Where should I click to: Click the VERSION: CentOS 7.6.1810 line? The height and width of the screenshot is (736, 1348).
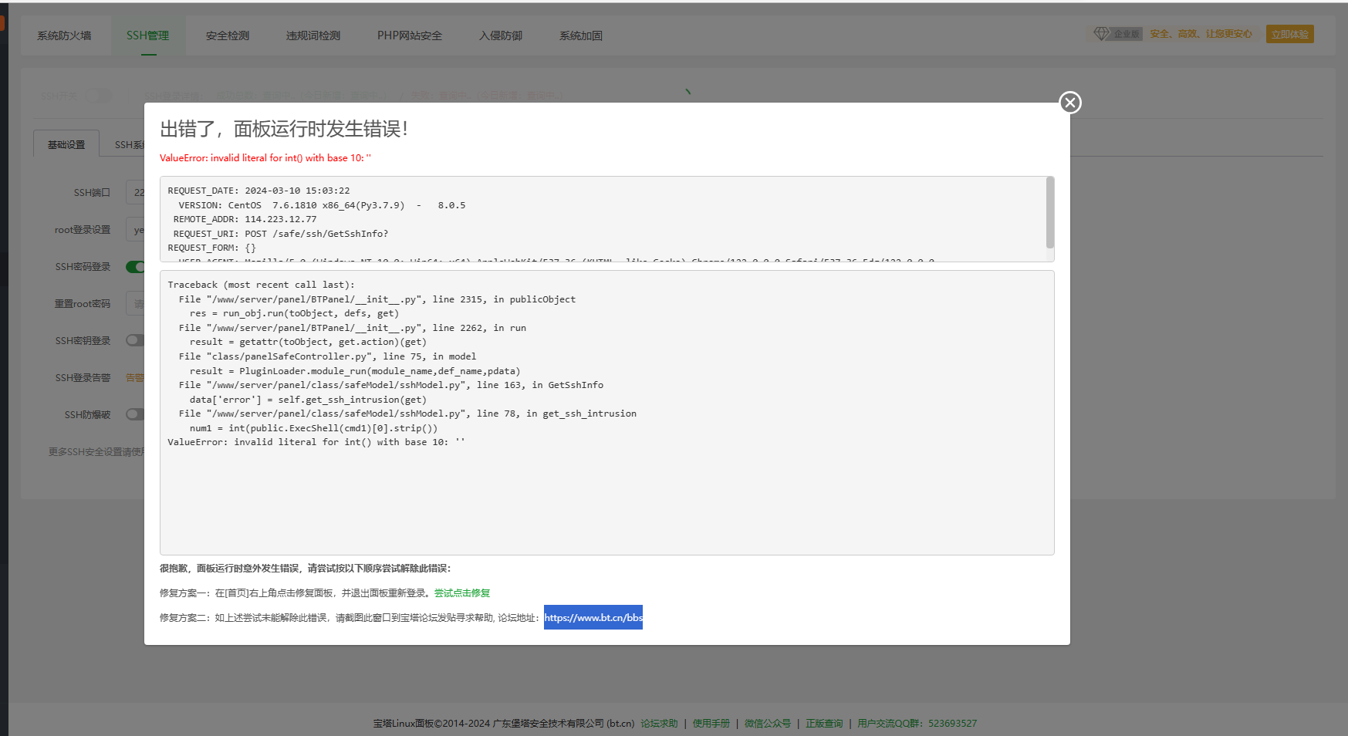click(x=322, y=205)
